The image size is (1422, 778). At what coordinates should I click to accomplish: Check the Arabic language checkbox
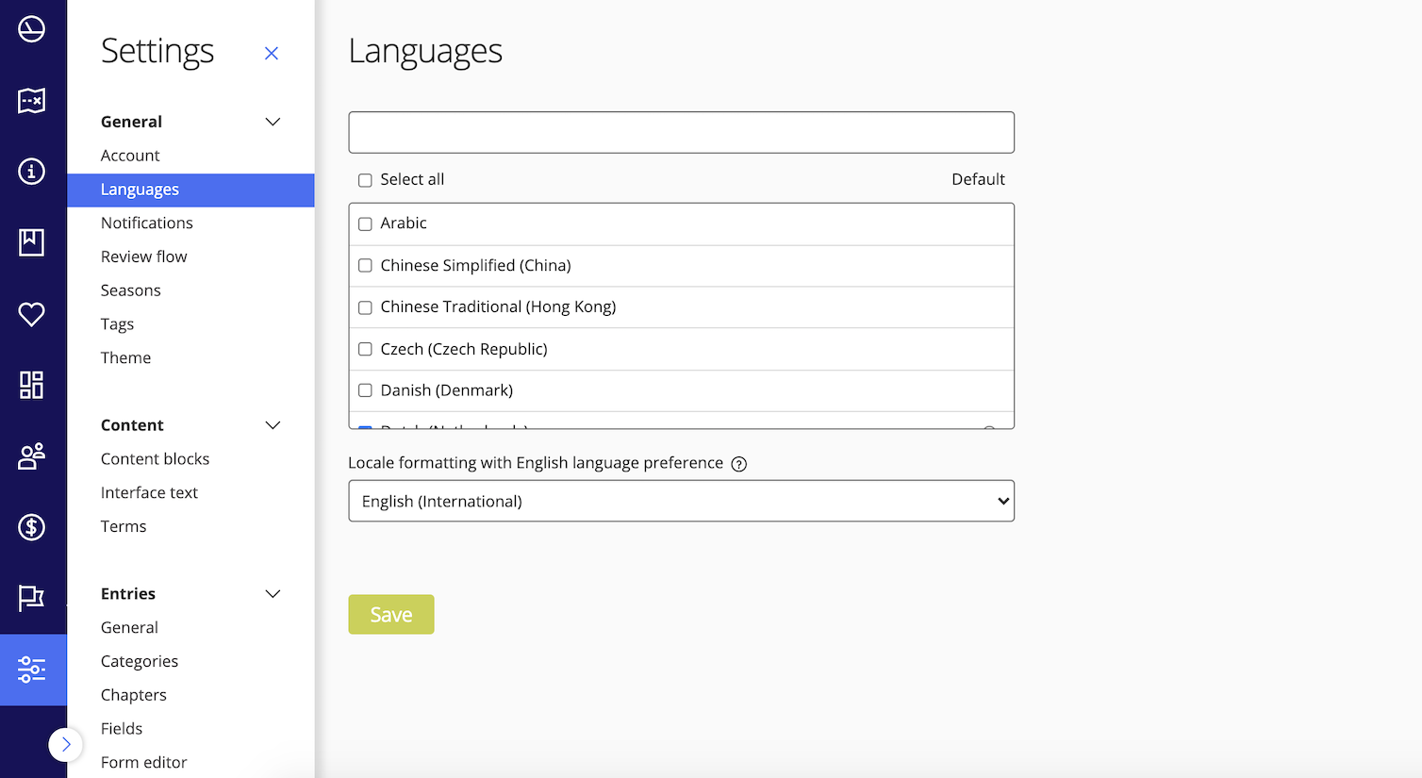(365, 223)
